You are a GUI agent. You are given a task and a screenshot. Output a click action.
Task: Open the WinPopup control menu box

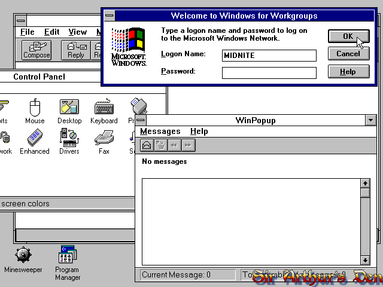[141, 120]
